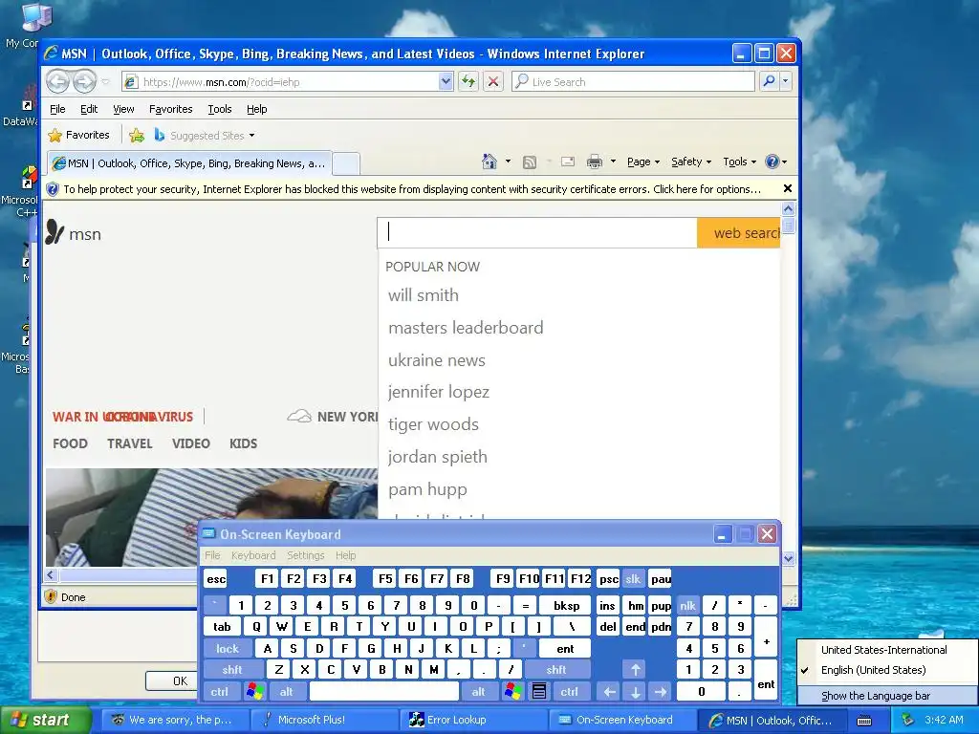Click the MSN search text field

(537, 233)
